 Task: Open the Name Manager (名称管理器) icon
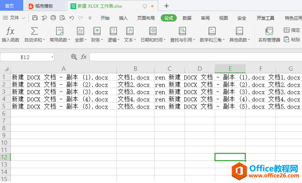click(269, 31)
